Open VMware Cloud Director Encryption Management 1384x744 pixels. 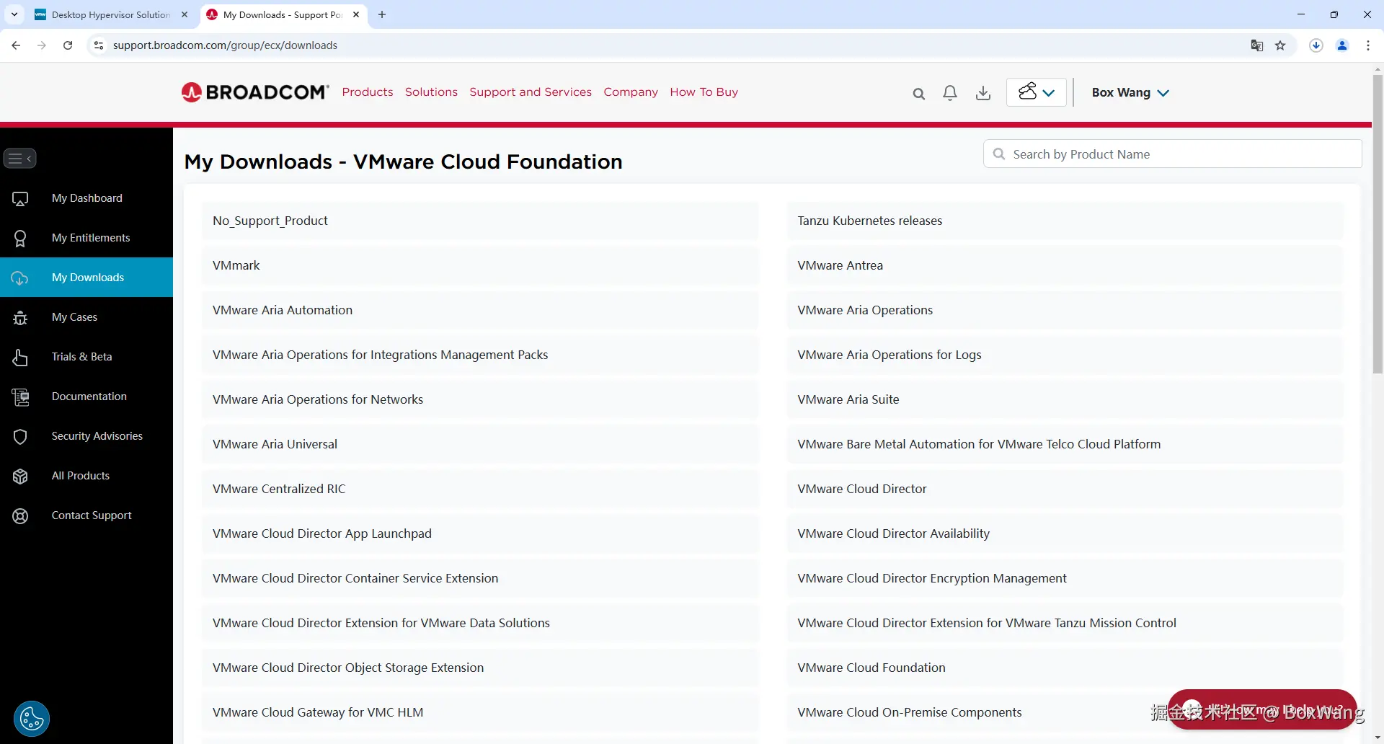1065,578
